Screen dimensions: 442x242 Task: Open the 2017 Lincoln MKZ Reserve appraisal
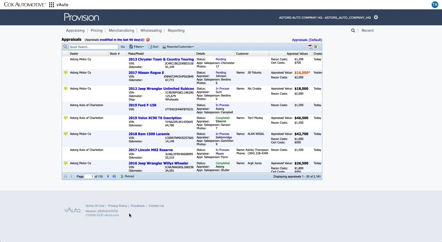click(151, 150)
